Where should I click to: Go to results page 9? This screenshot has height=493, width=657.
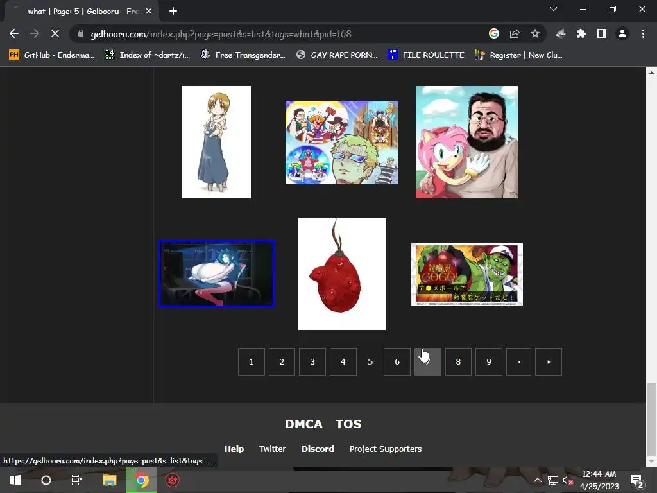tap(488, 361)
